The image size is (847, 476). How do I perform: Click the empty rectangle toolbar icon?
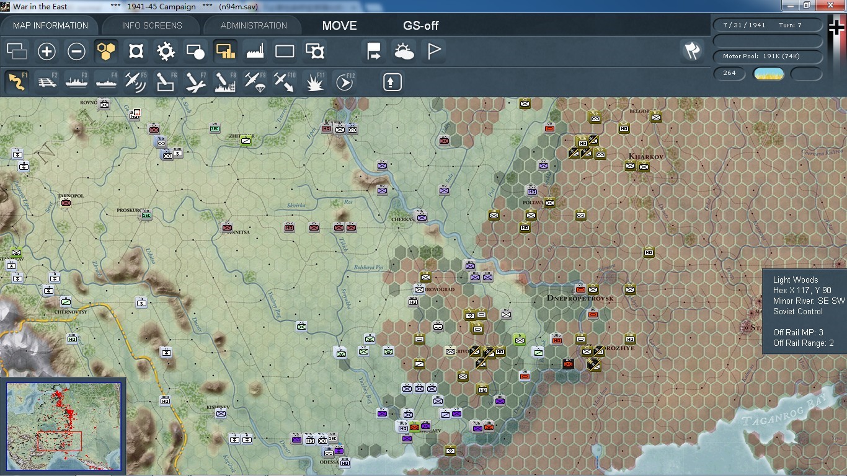(285, 51)
